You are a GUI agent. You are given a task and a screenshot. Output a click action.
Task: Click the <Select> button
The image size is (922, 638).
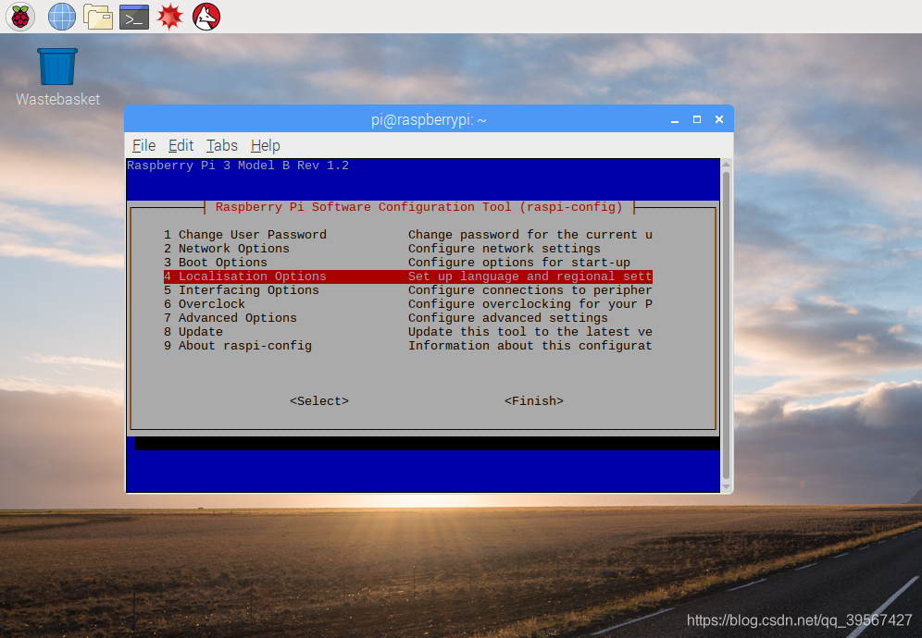(x=319, y=401)
